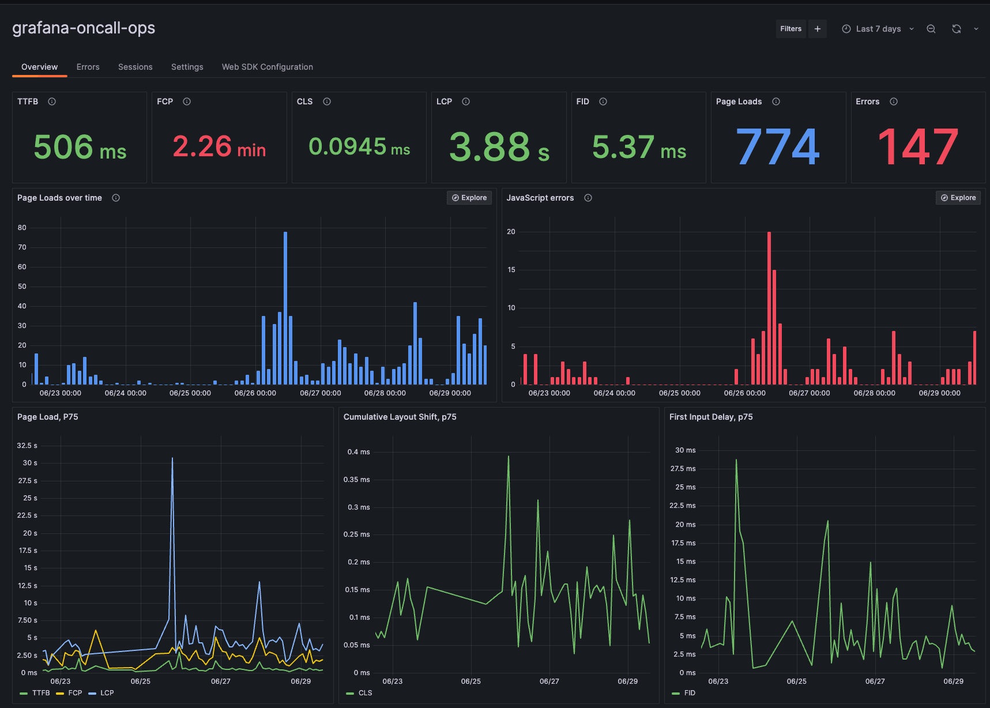Screen dimensions: 990x708
Task: Open the Filters dropdown
Action: 791,28
